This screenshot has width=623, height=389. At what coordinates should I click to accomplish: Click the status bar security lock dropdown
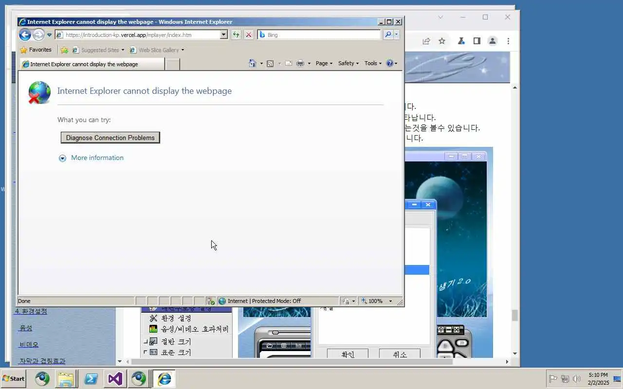point(348,301)
